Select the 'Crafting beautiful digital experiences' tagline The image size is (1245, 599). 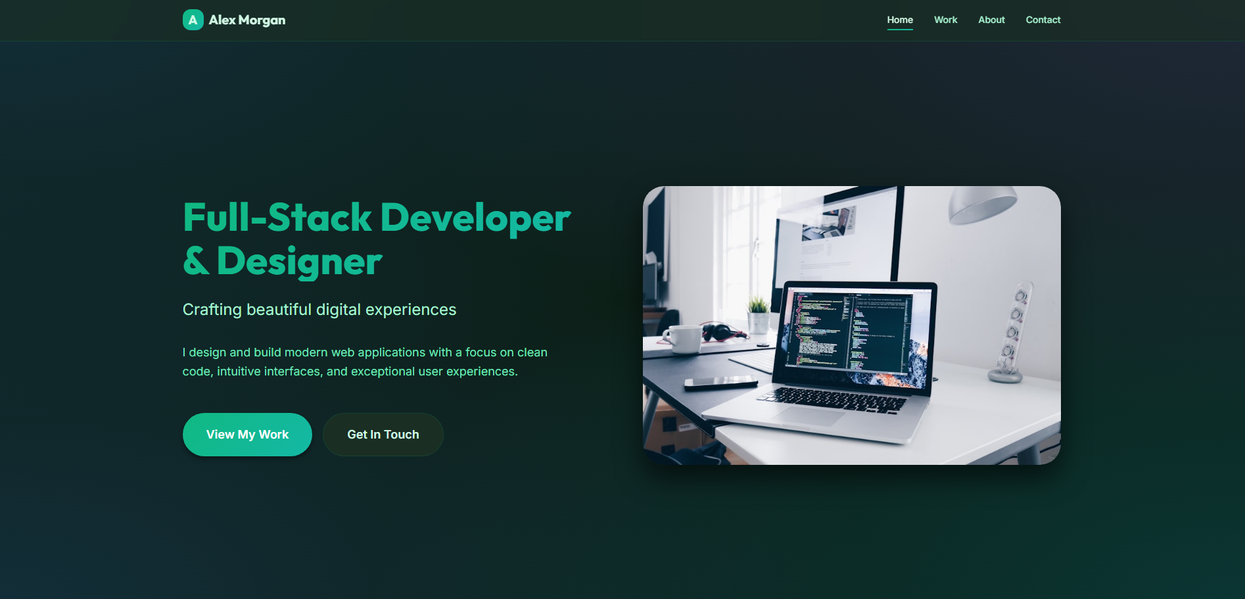click(319, 310)
